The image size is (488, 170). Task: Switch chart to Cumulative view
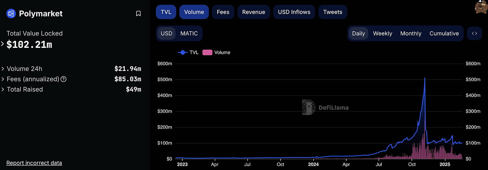pyautogui.click(x=444, y=33)
